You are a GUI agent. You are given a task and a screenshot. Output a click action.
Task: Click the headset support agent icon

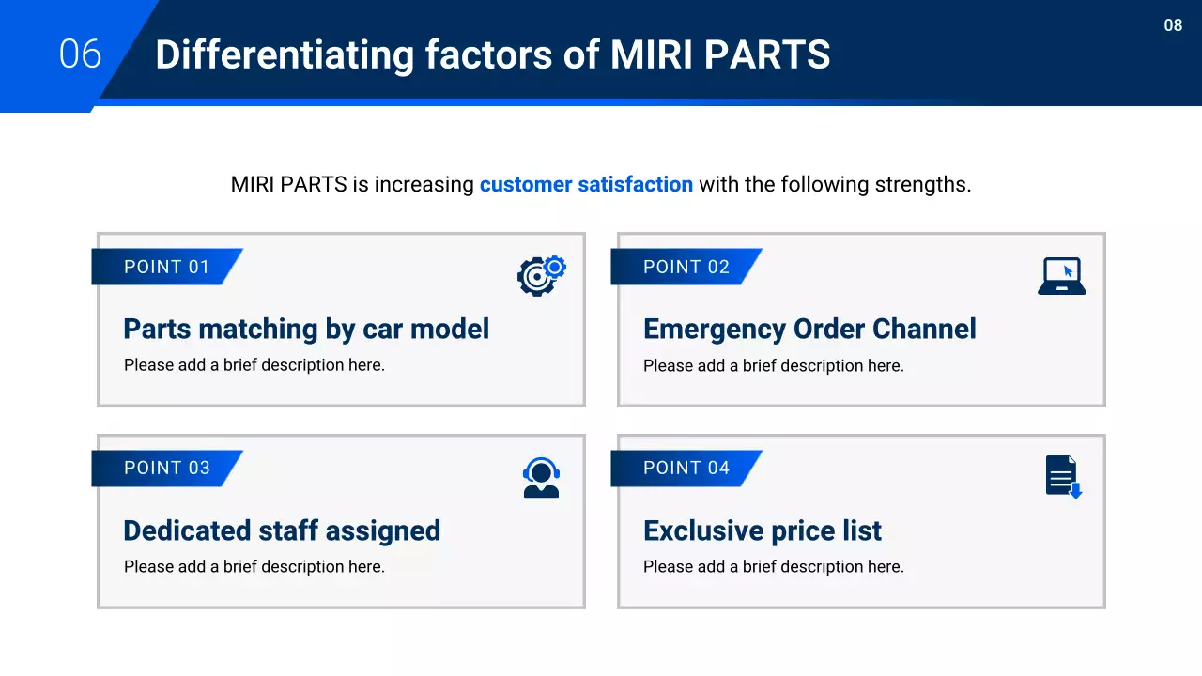click(541, 477)
